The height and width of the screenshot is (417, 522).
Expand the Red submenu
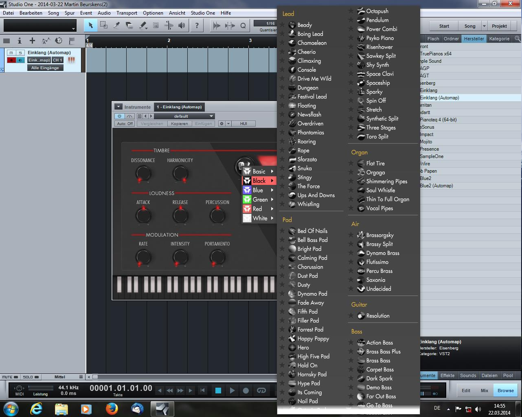(x=259, y=209)
